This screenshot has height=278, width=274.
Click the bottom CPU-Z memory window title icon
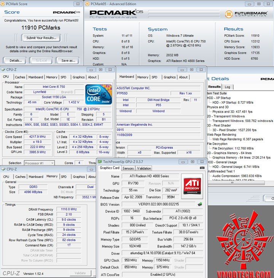3,169
